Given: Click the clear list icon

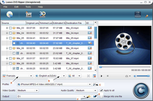Looking at the screenshot, I should click(x=94, y=76).
